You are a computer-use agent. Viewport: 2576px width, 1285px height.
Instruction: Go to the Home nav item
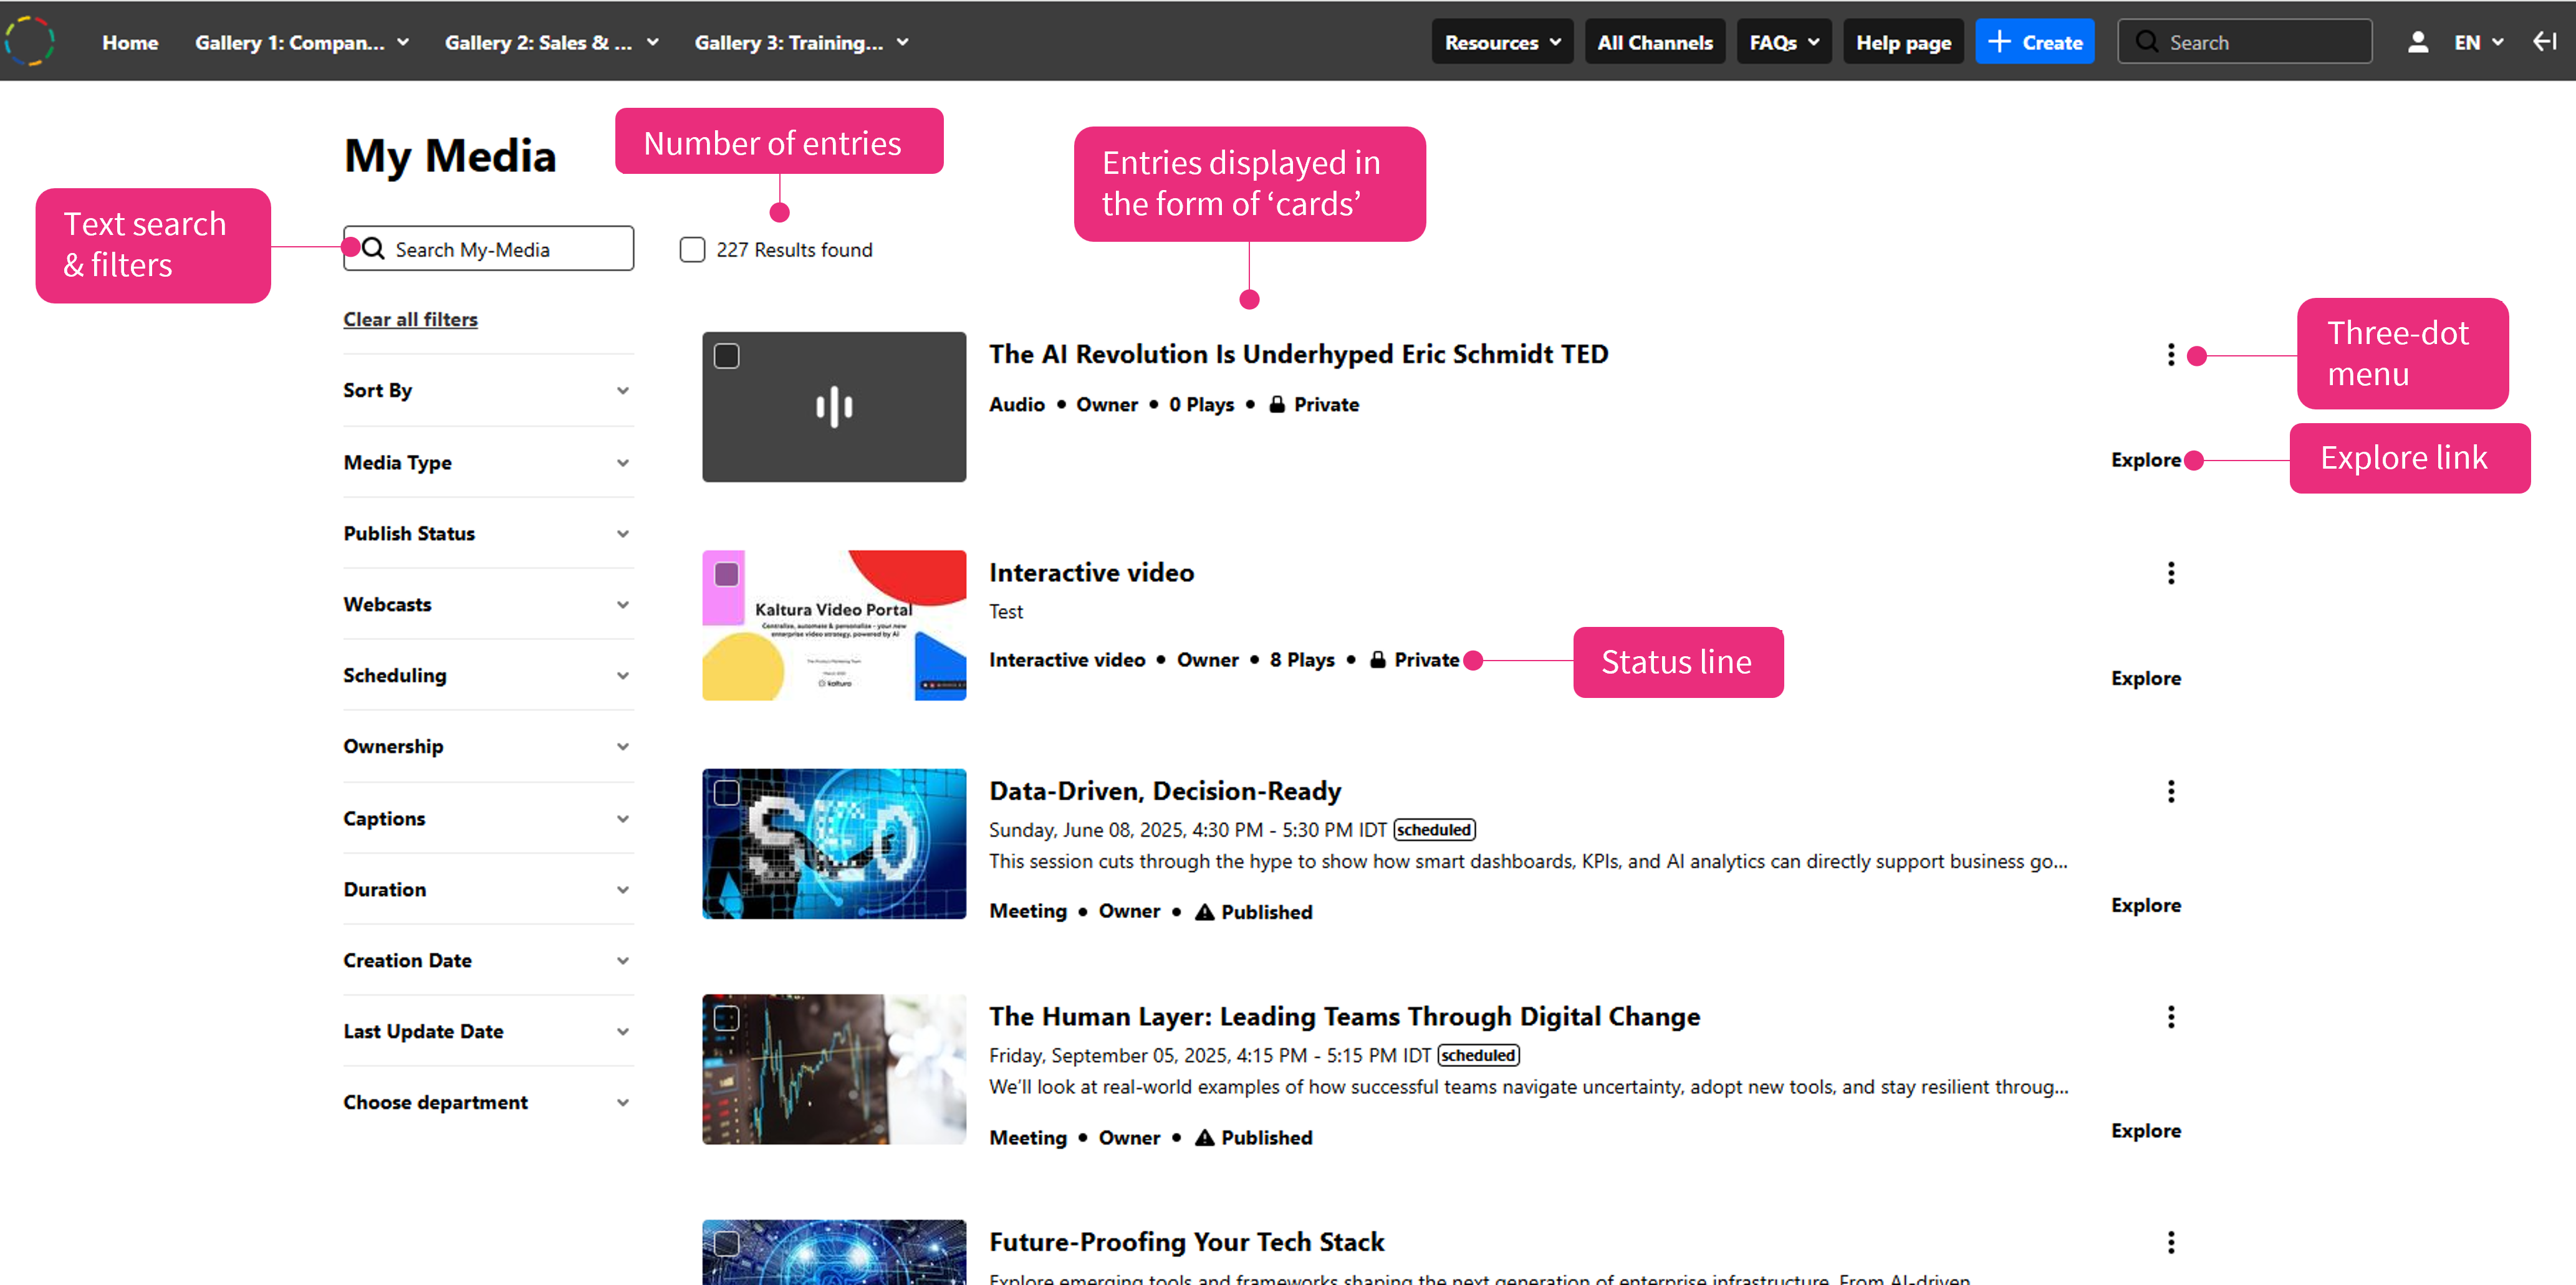click(x=130, y=42)
